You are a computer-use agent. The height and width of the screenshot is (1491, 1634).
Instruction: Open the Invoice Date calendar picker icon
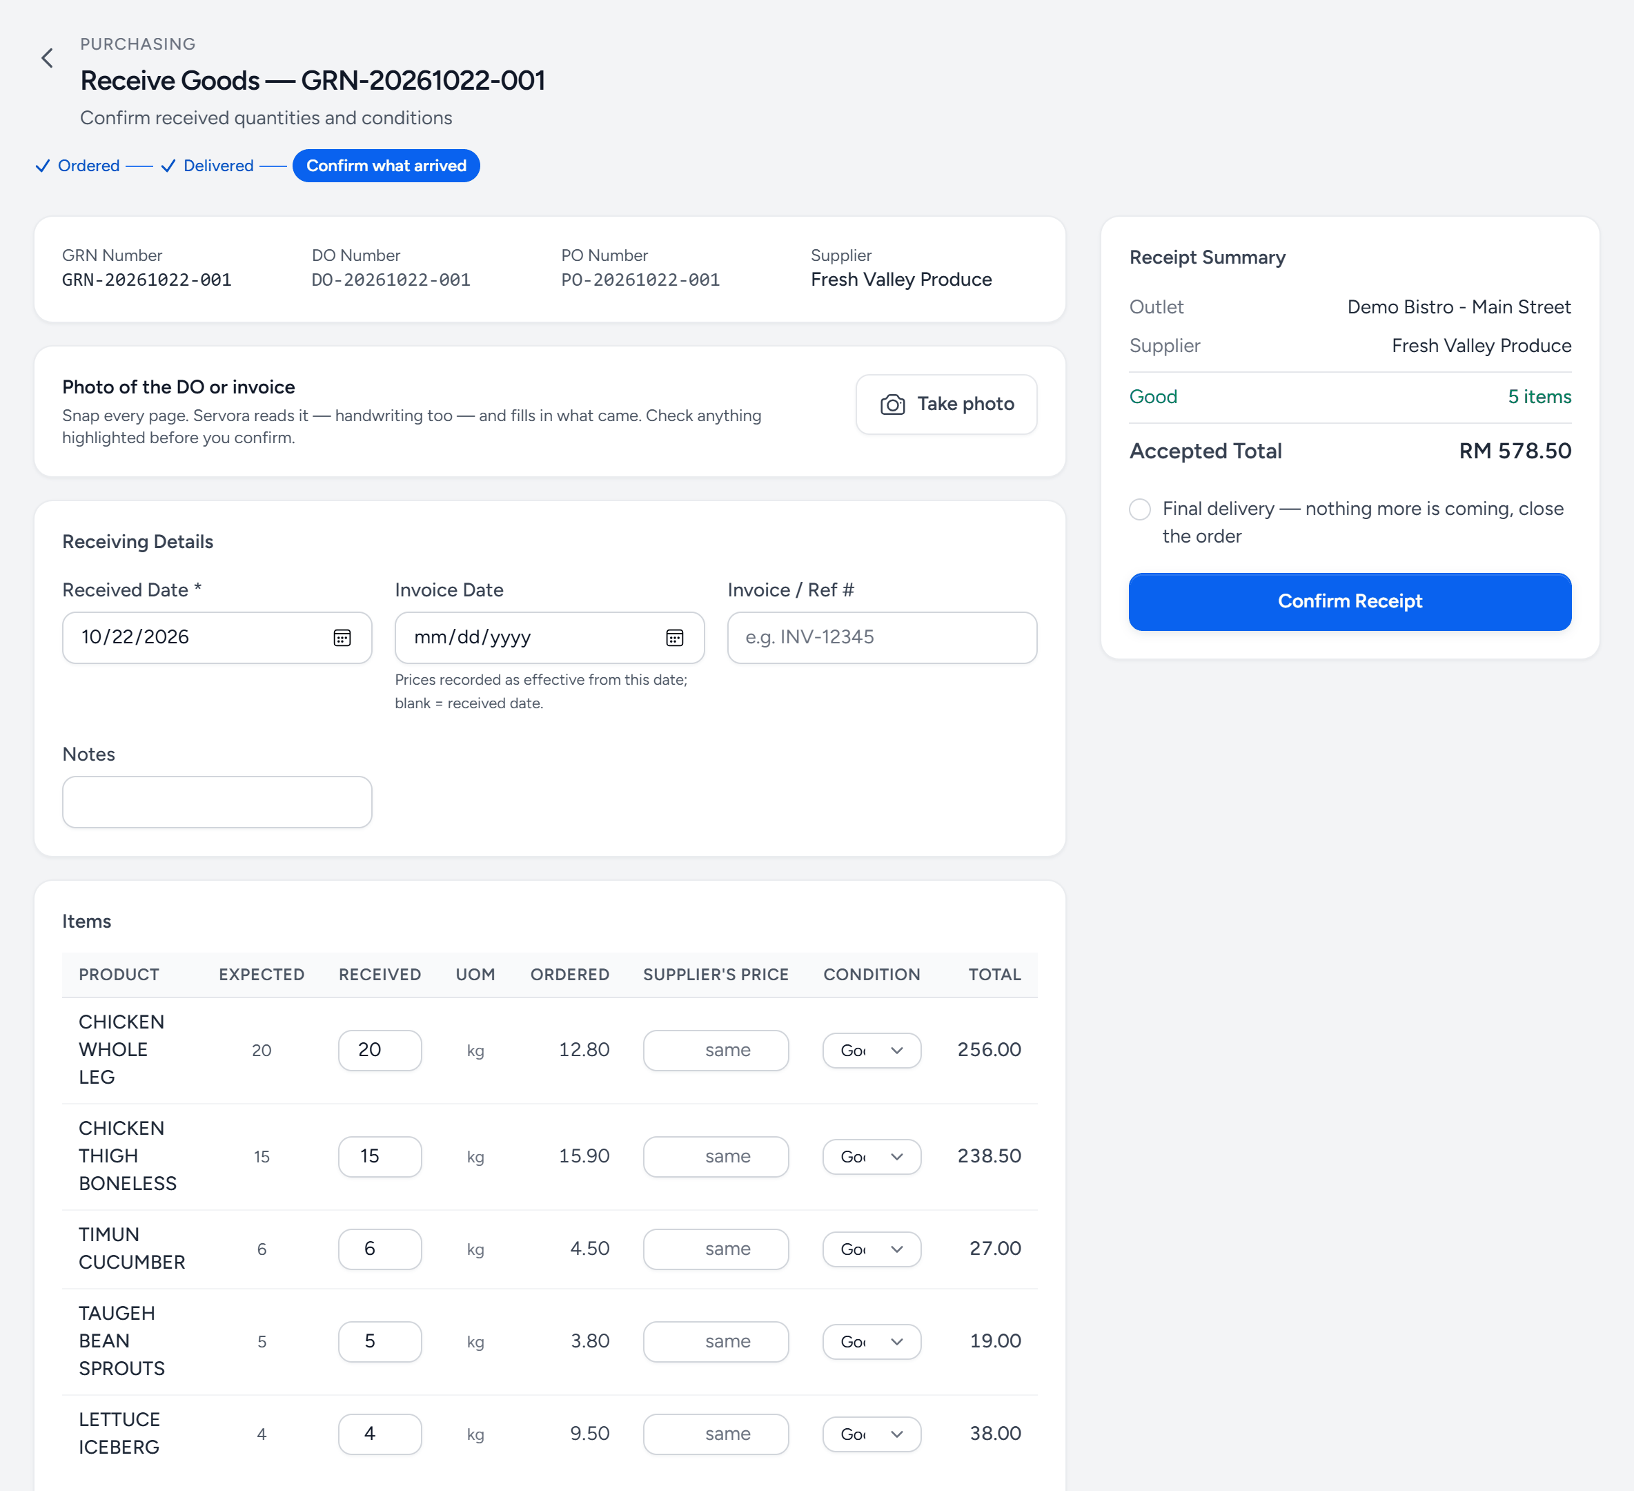tap(674, 638)
